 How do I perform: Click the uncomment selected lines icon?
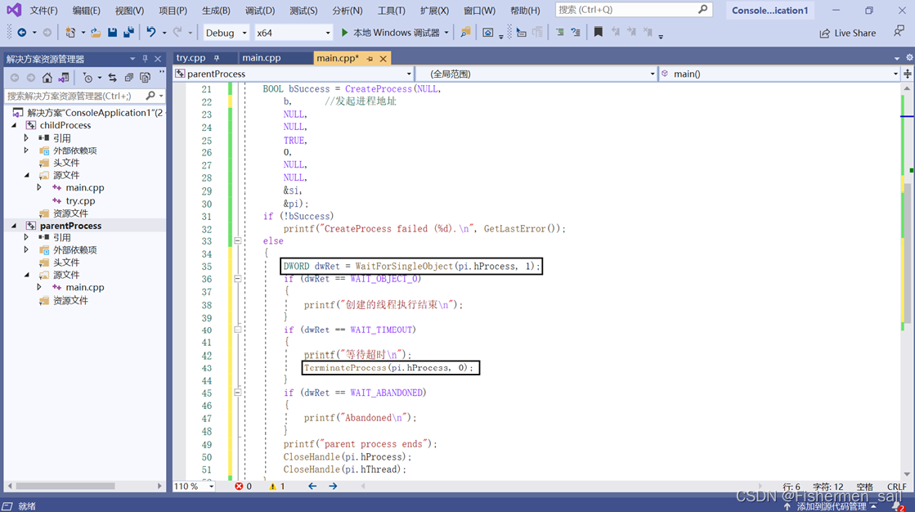tap(576, 33)
